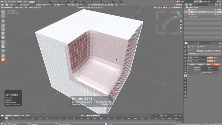The image size is (222, 125).
Task: Select the Annotate tool
Action: [x=3, y=42]
